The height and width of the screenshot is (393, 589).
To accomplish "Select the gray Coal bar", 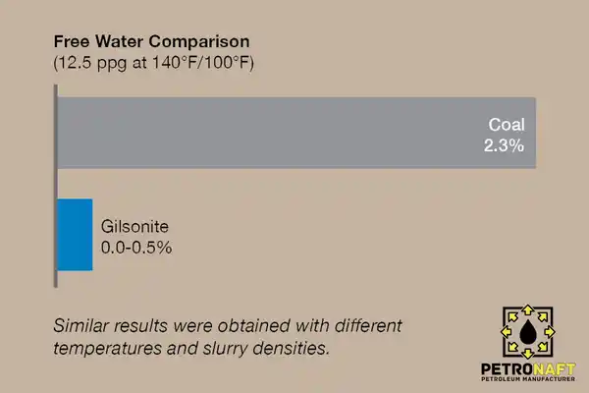I will click(296, 133).
